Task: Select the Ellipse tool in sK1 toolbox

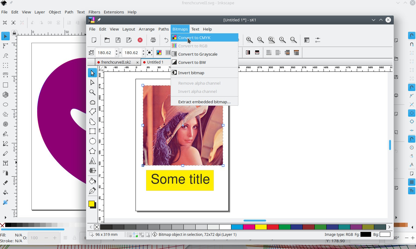Action: pos(92,141)
